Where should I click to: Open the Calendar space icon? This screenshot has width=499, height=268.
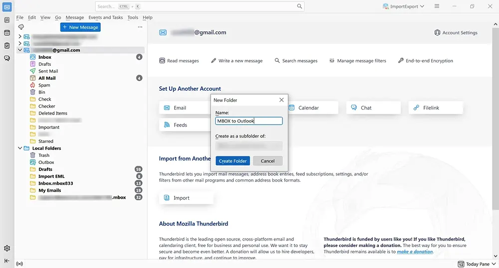pos(7,33)
